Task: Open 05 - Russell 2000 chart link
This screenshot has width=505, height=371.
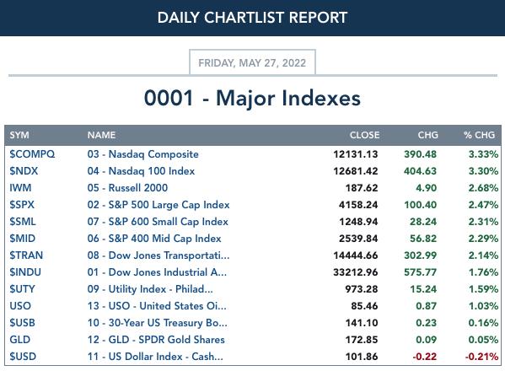Action: pyautogui.click(x=127, y=188)
